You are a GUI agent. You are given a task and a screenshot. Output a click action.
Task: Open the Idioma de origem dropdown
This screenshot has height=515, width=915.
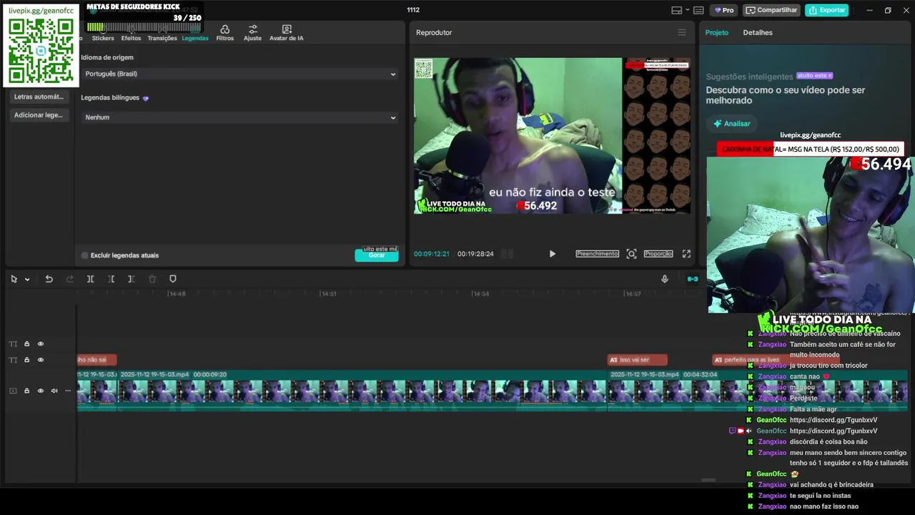pos(239,74)
